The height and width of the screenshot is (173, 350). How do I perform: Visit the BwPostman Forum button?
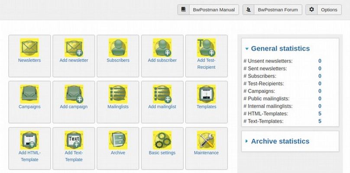point(272,10)
